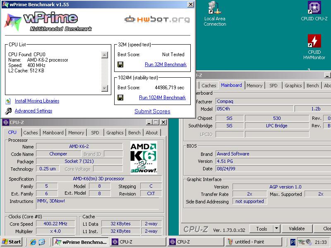Select Memory tab in rear CPU-Z window
The image size is (331, 248).
tap(254, 86)
